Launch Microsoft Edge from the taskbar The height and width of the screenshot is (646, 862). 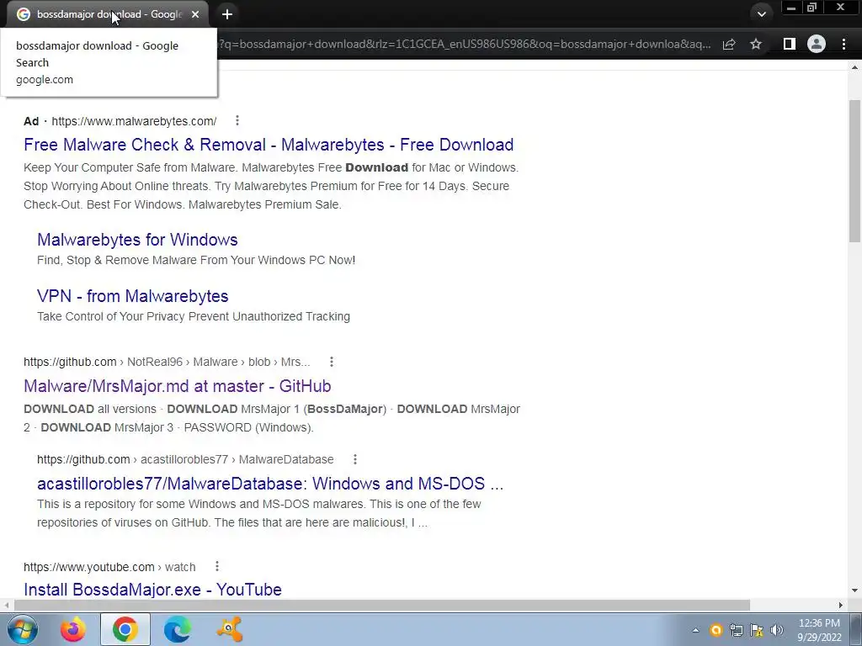pos(177,629)
